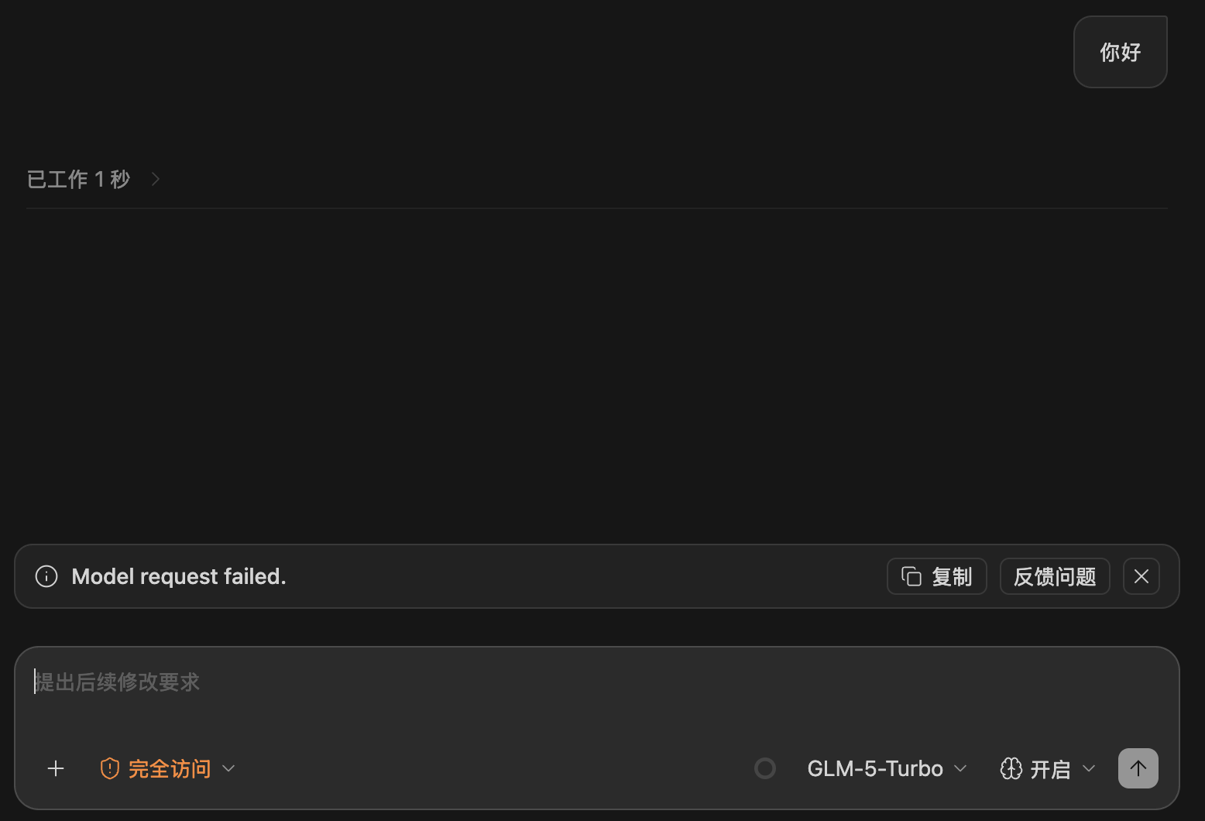Open the 开启 reasoning mode dropdown

point(1048,768)
